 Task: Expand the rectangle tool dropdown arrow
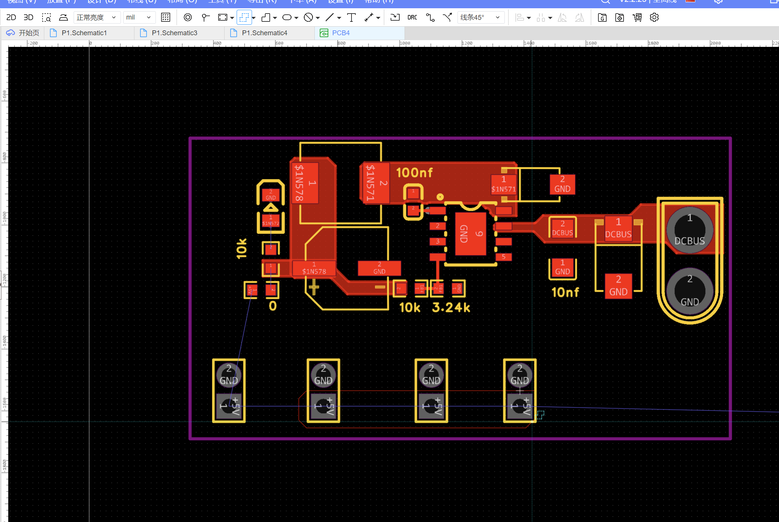pyautogui.click(x=232, y=18)
